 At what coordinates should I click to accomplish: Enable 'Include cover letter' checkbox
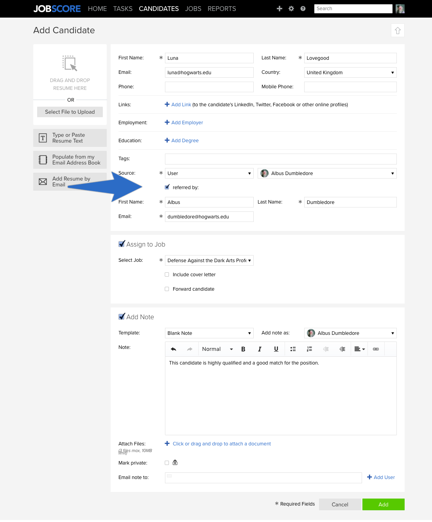tap(167, 275)
